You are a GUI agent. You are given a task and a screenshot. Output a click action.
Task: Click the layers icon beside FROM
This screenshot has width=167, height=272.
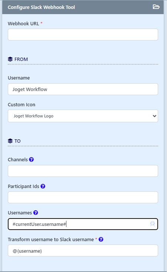[10, 59]
